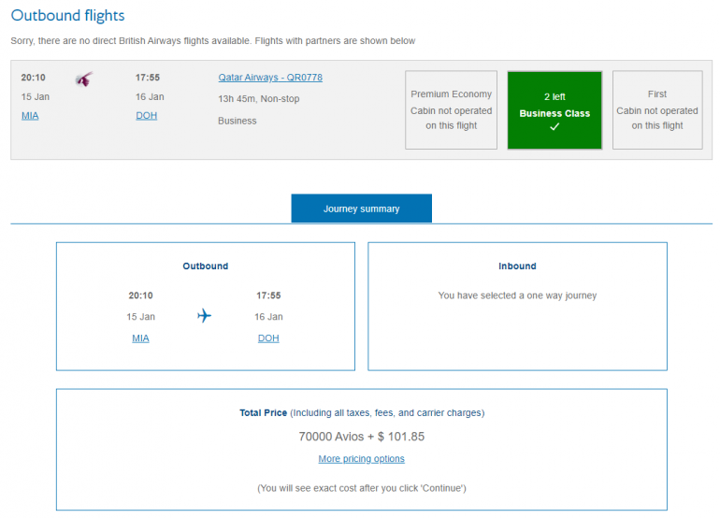Select the First cabin option
The width and height of the screenshot is (720, 518).
(657, 110)
